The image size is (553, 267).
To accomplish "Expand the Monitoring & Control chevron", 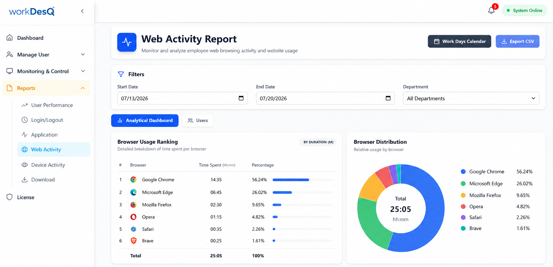I will tap(83, 71).
